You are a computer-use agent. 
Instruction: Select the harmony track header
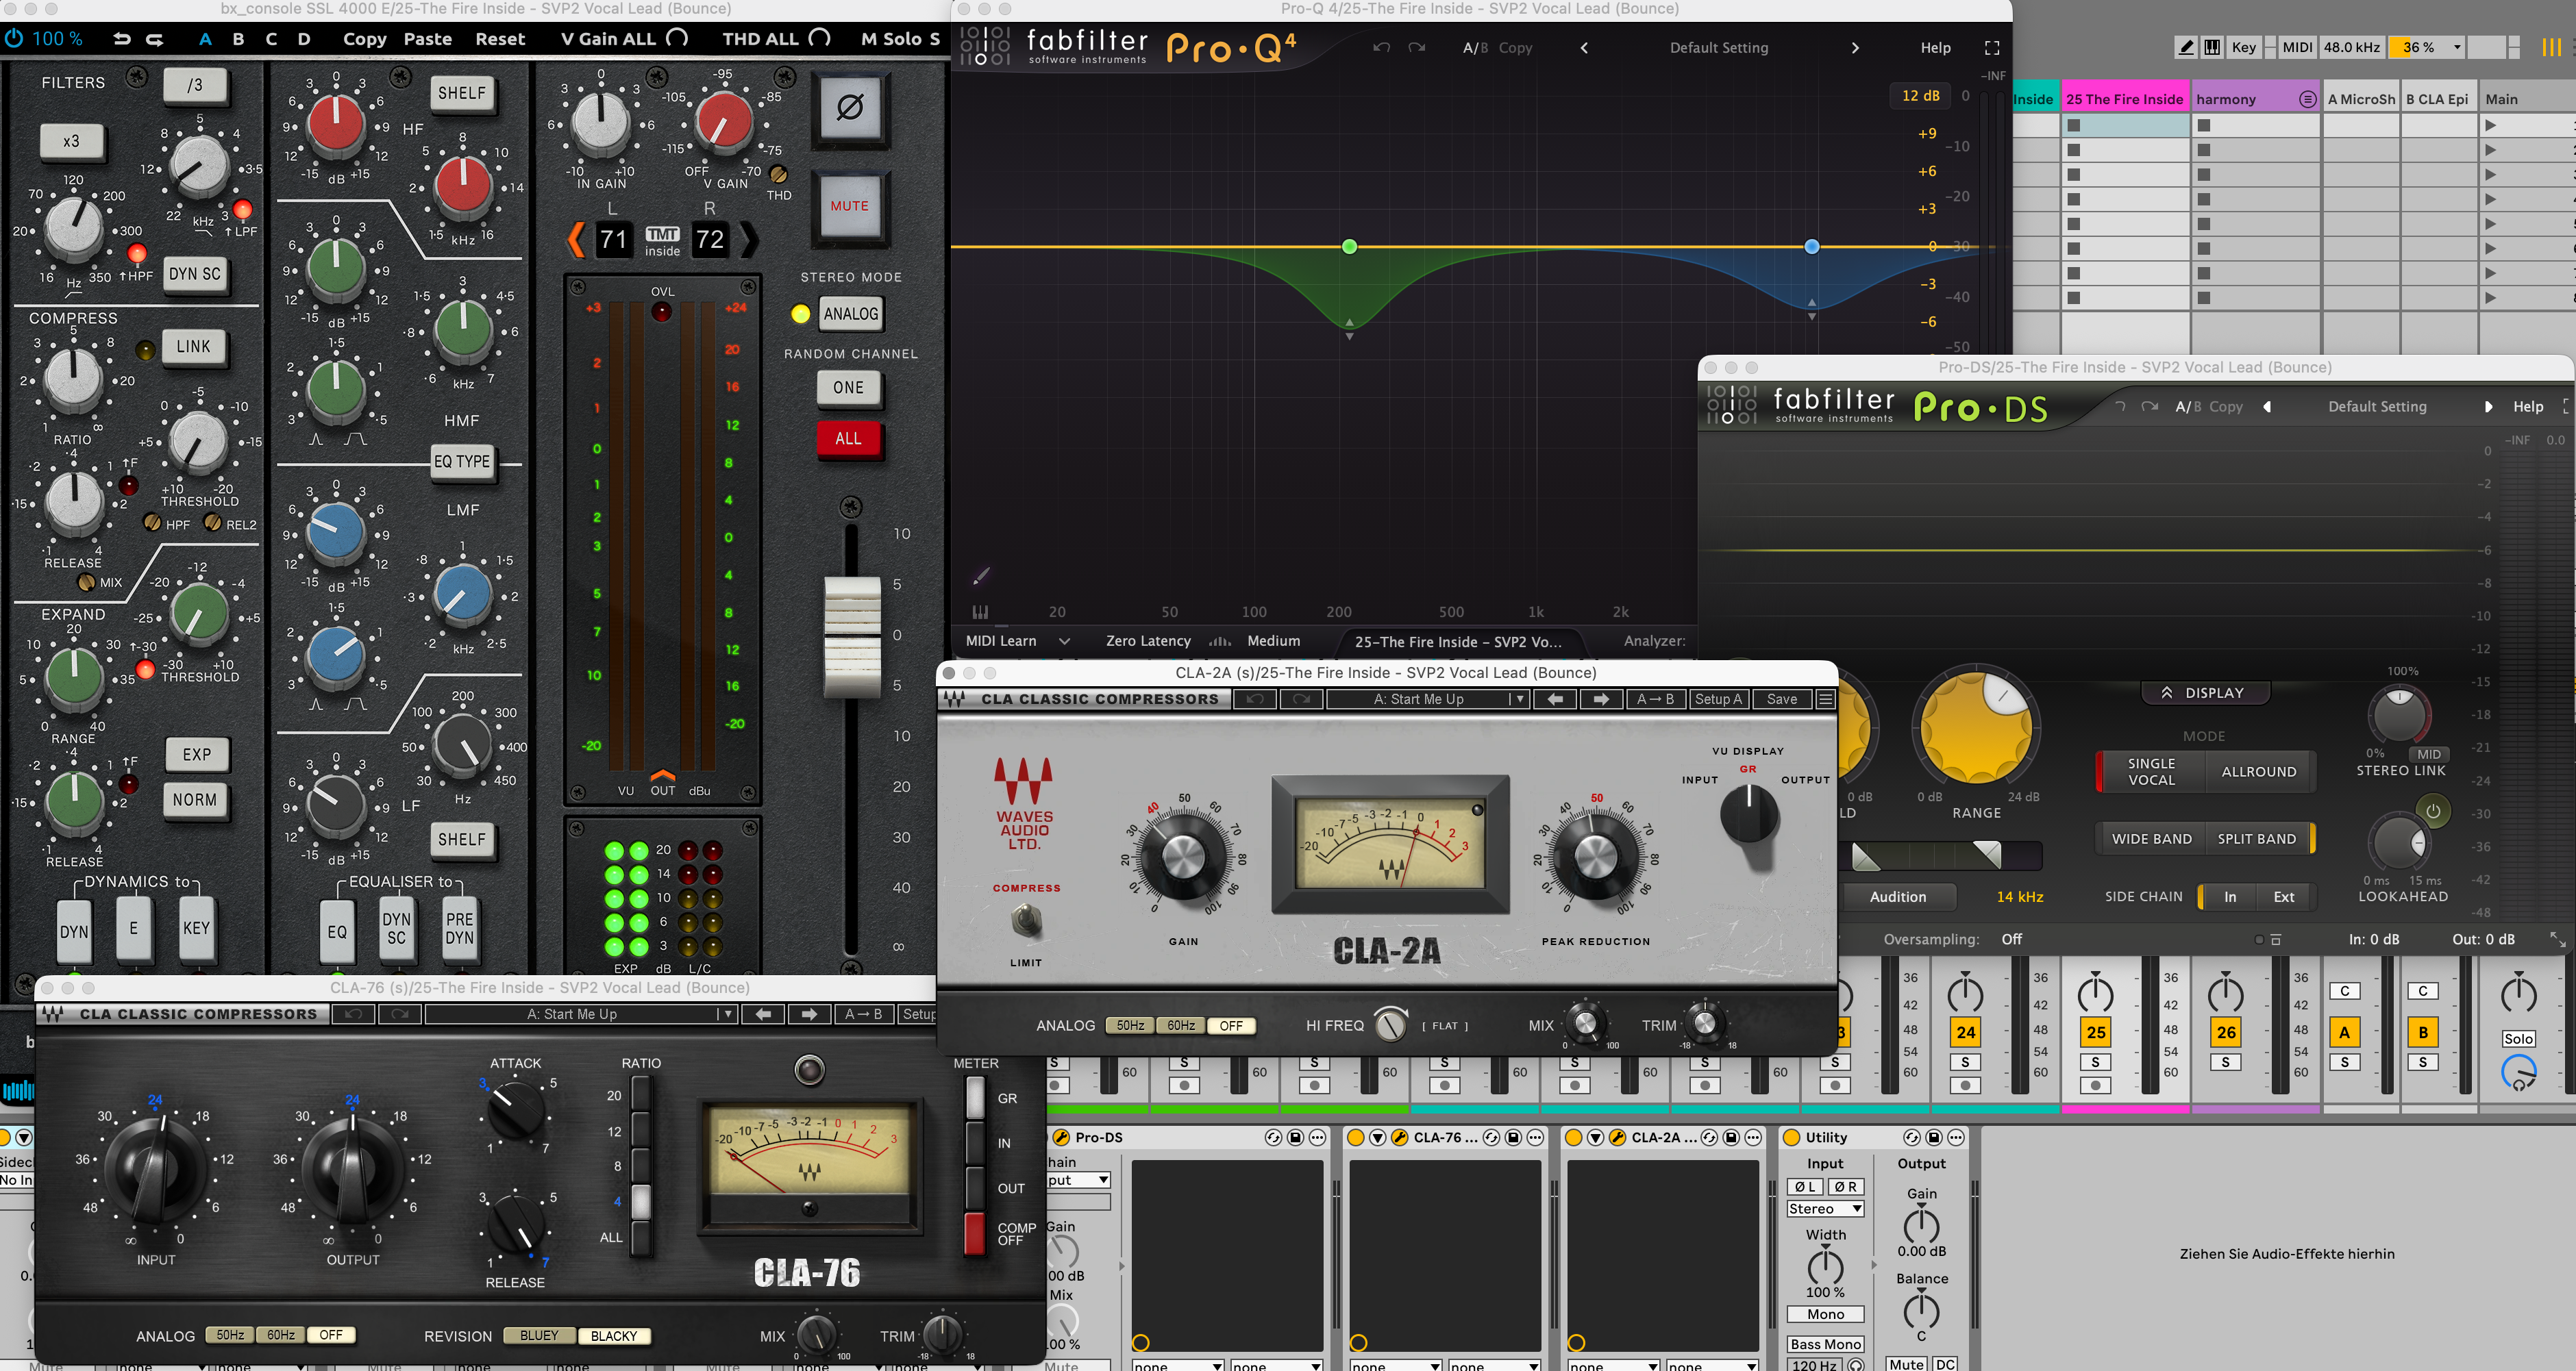click(x=2240, y=99)
